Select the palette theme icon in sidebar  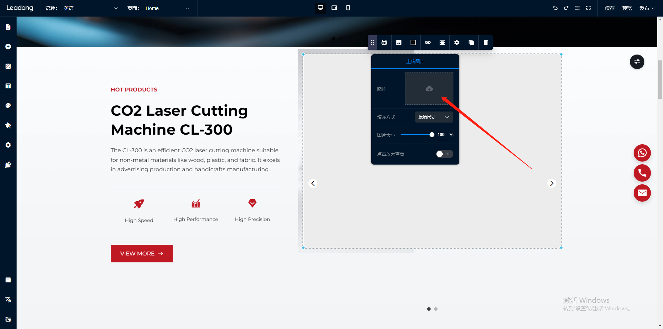8,106
